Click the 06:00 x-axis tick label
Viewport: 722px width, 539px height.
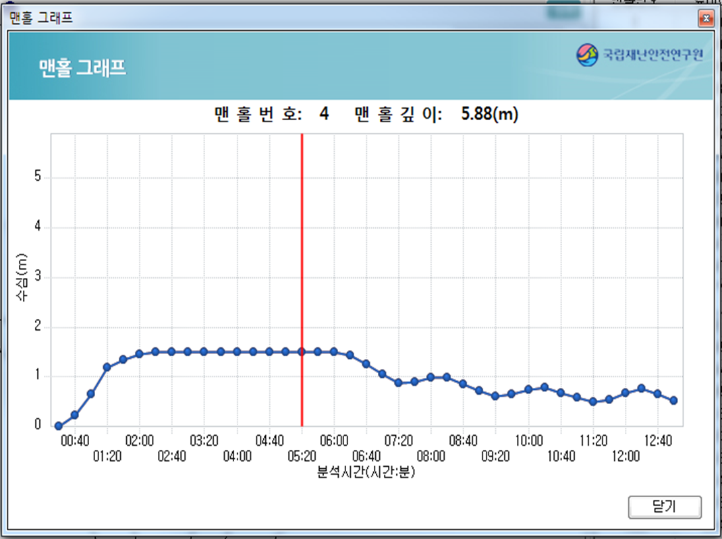tap(334, 441)
